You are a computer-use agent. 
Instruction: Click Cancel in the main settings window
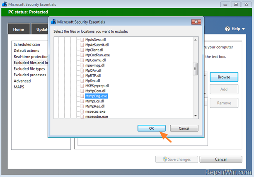[x=221, y=159]
